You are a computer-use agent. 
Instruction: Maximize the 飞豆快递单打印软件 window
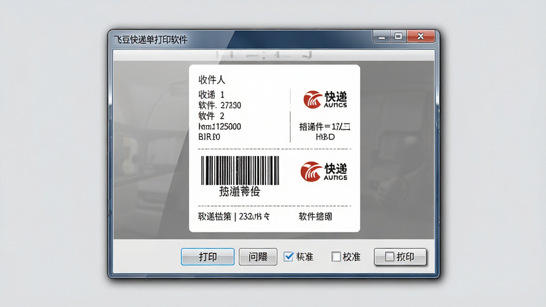tap(398, 37)
